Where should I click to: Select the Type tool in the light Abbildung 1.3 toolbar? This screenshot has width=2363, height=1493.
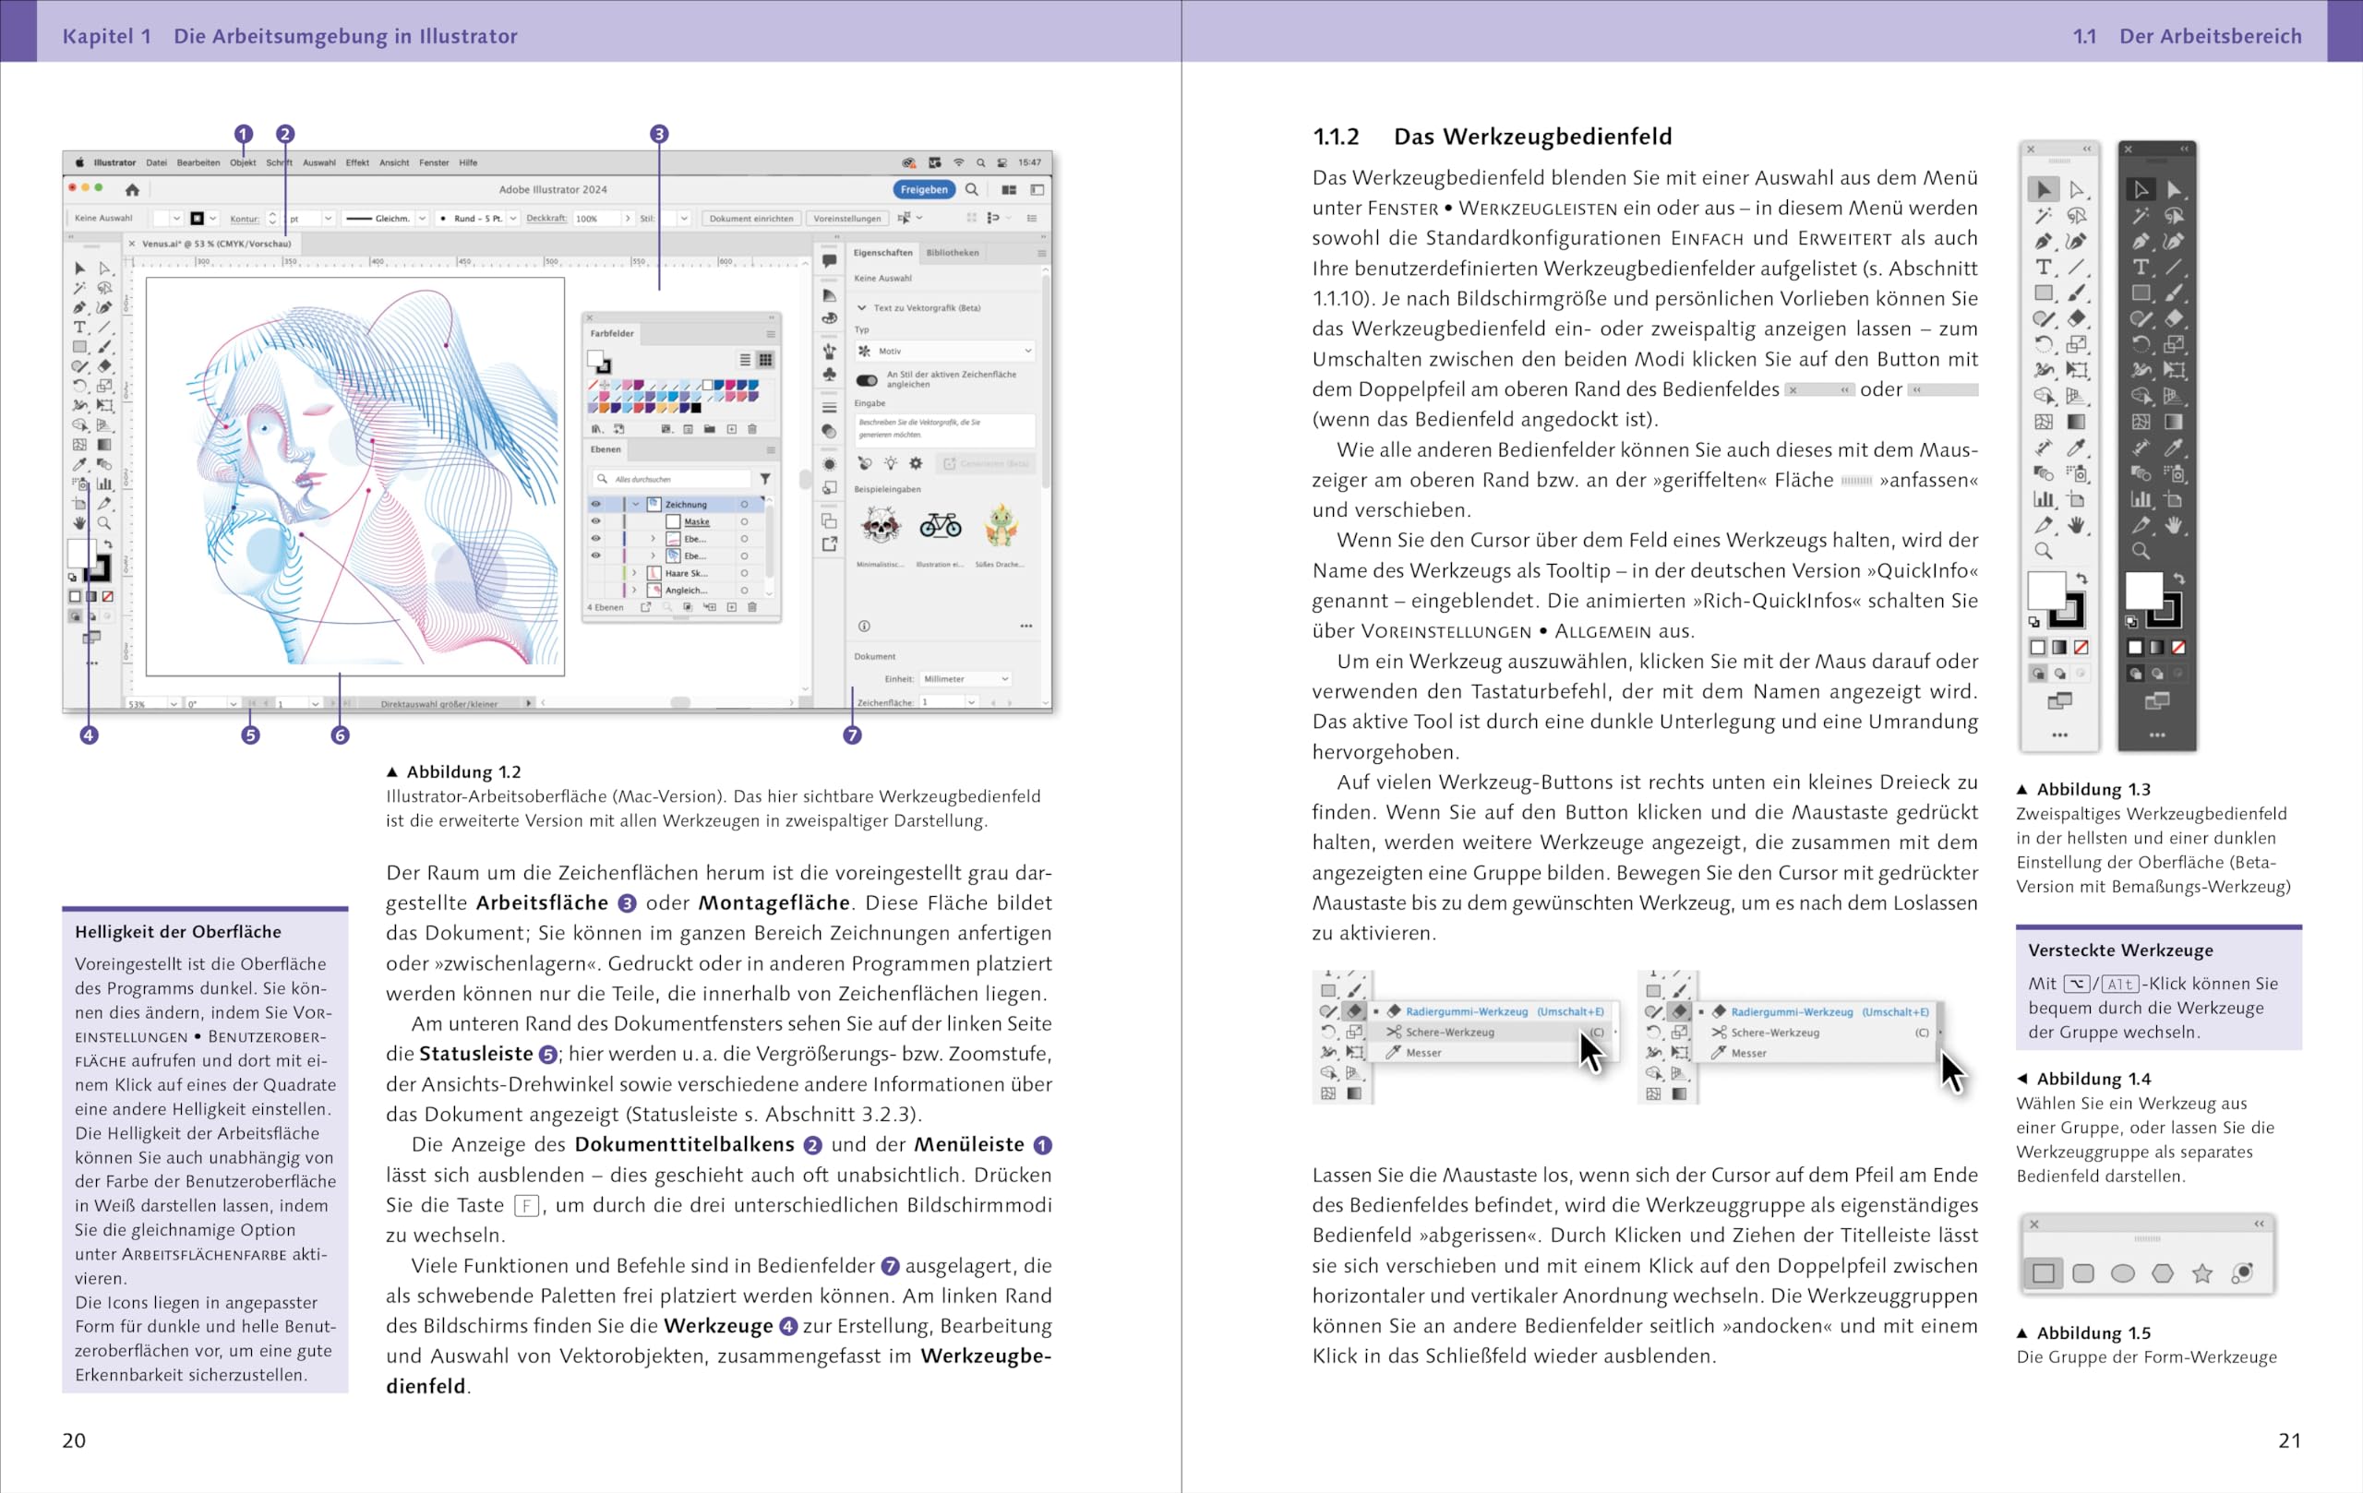(2044, 267)
